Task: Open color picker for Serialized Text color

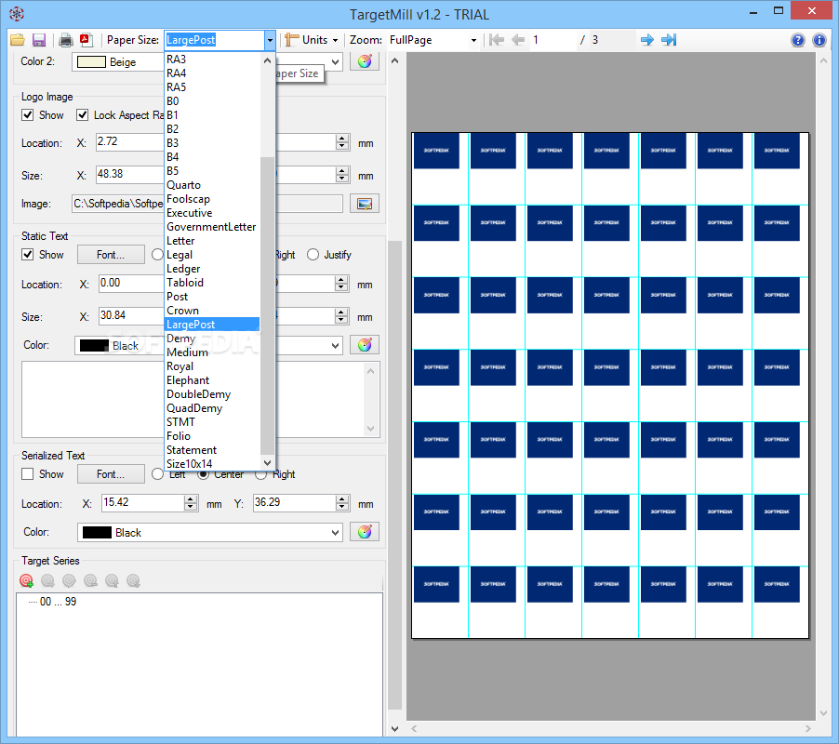Action: (365, 532)
